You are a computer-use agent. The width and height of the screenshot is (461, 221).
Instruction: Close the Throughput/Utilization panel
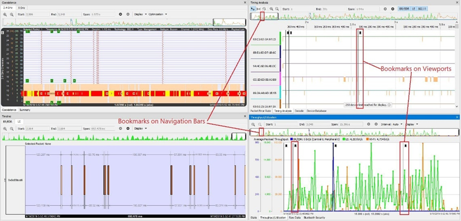(457, 117)
